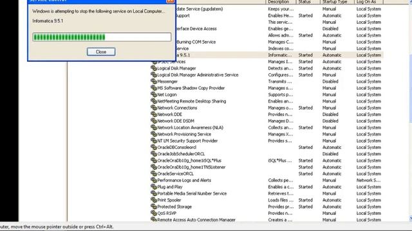
Task: Select the MS Software Shadow Copy Provider name
Action: [191, 88]
